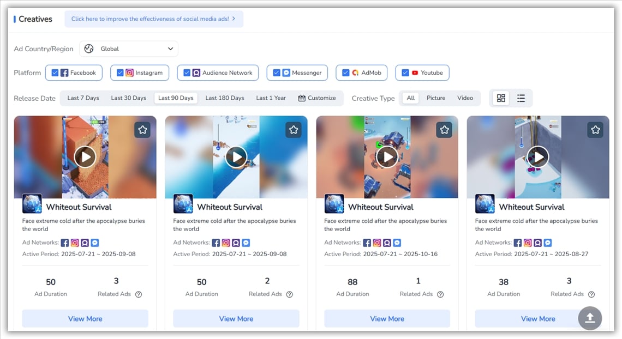Open the Customize calendar date picker
622x339 pixels.
[x=317, y=98]
